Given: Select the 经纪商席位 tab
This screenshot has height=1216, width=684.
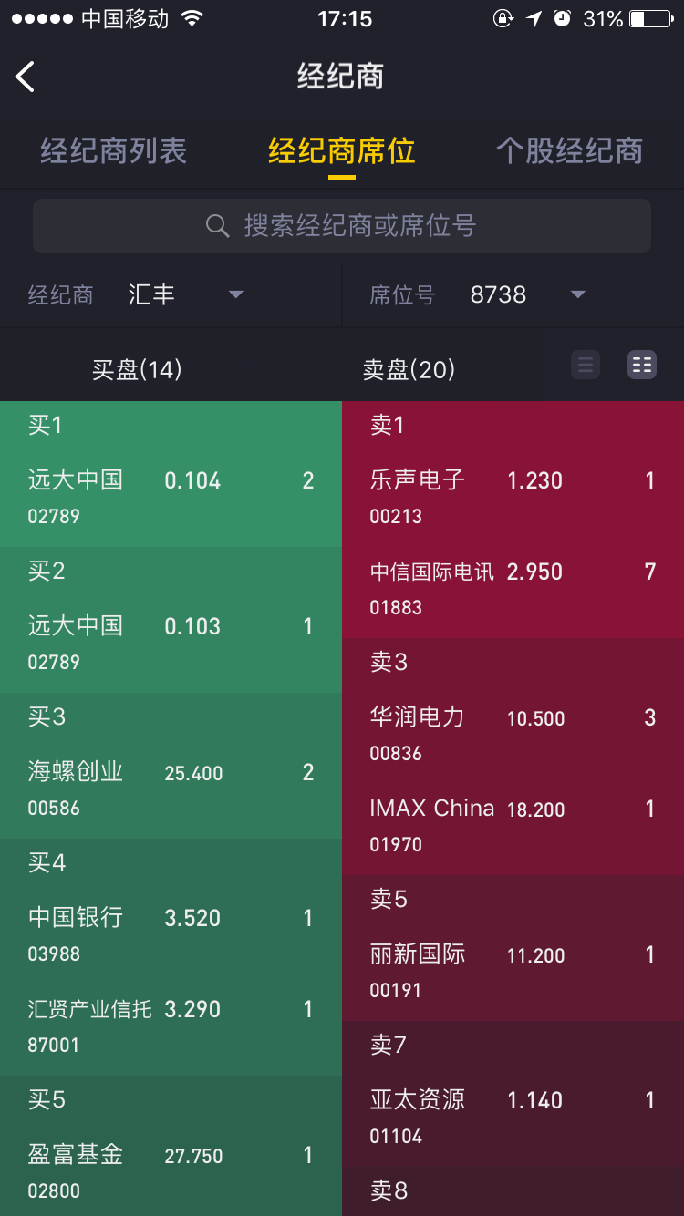Looking at the screenshot, I should click(342, 150).
